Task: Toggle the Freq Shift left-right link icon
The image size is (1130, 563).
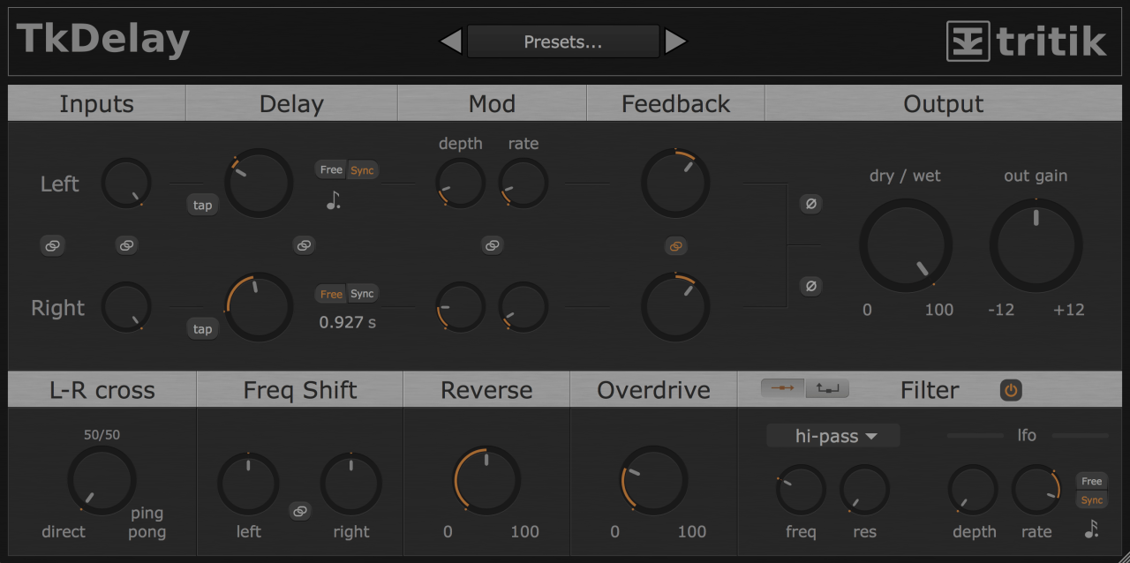Action: tap(300, 511)
